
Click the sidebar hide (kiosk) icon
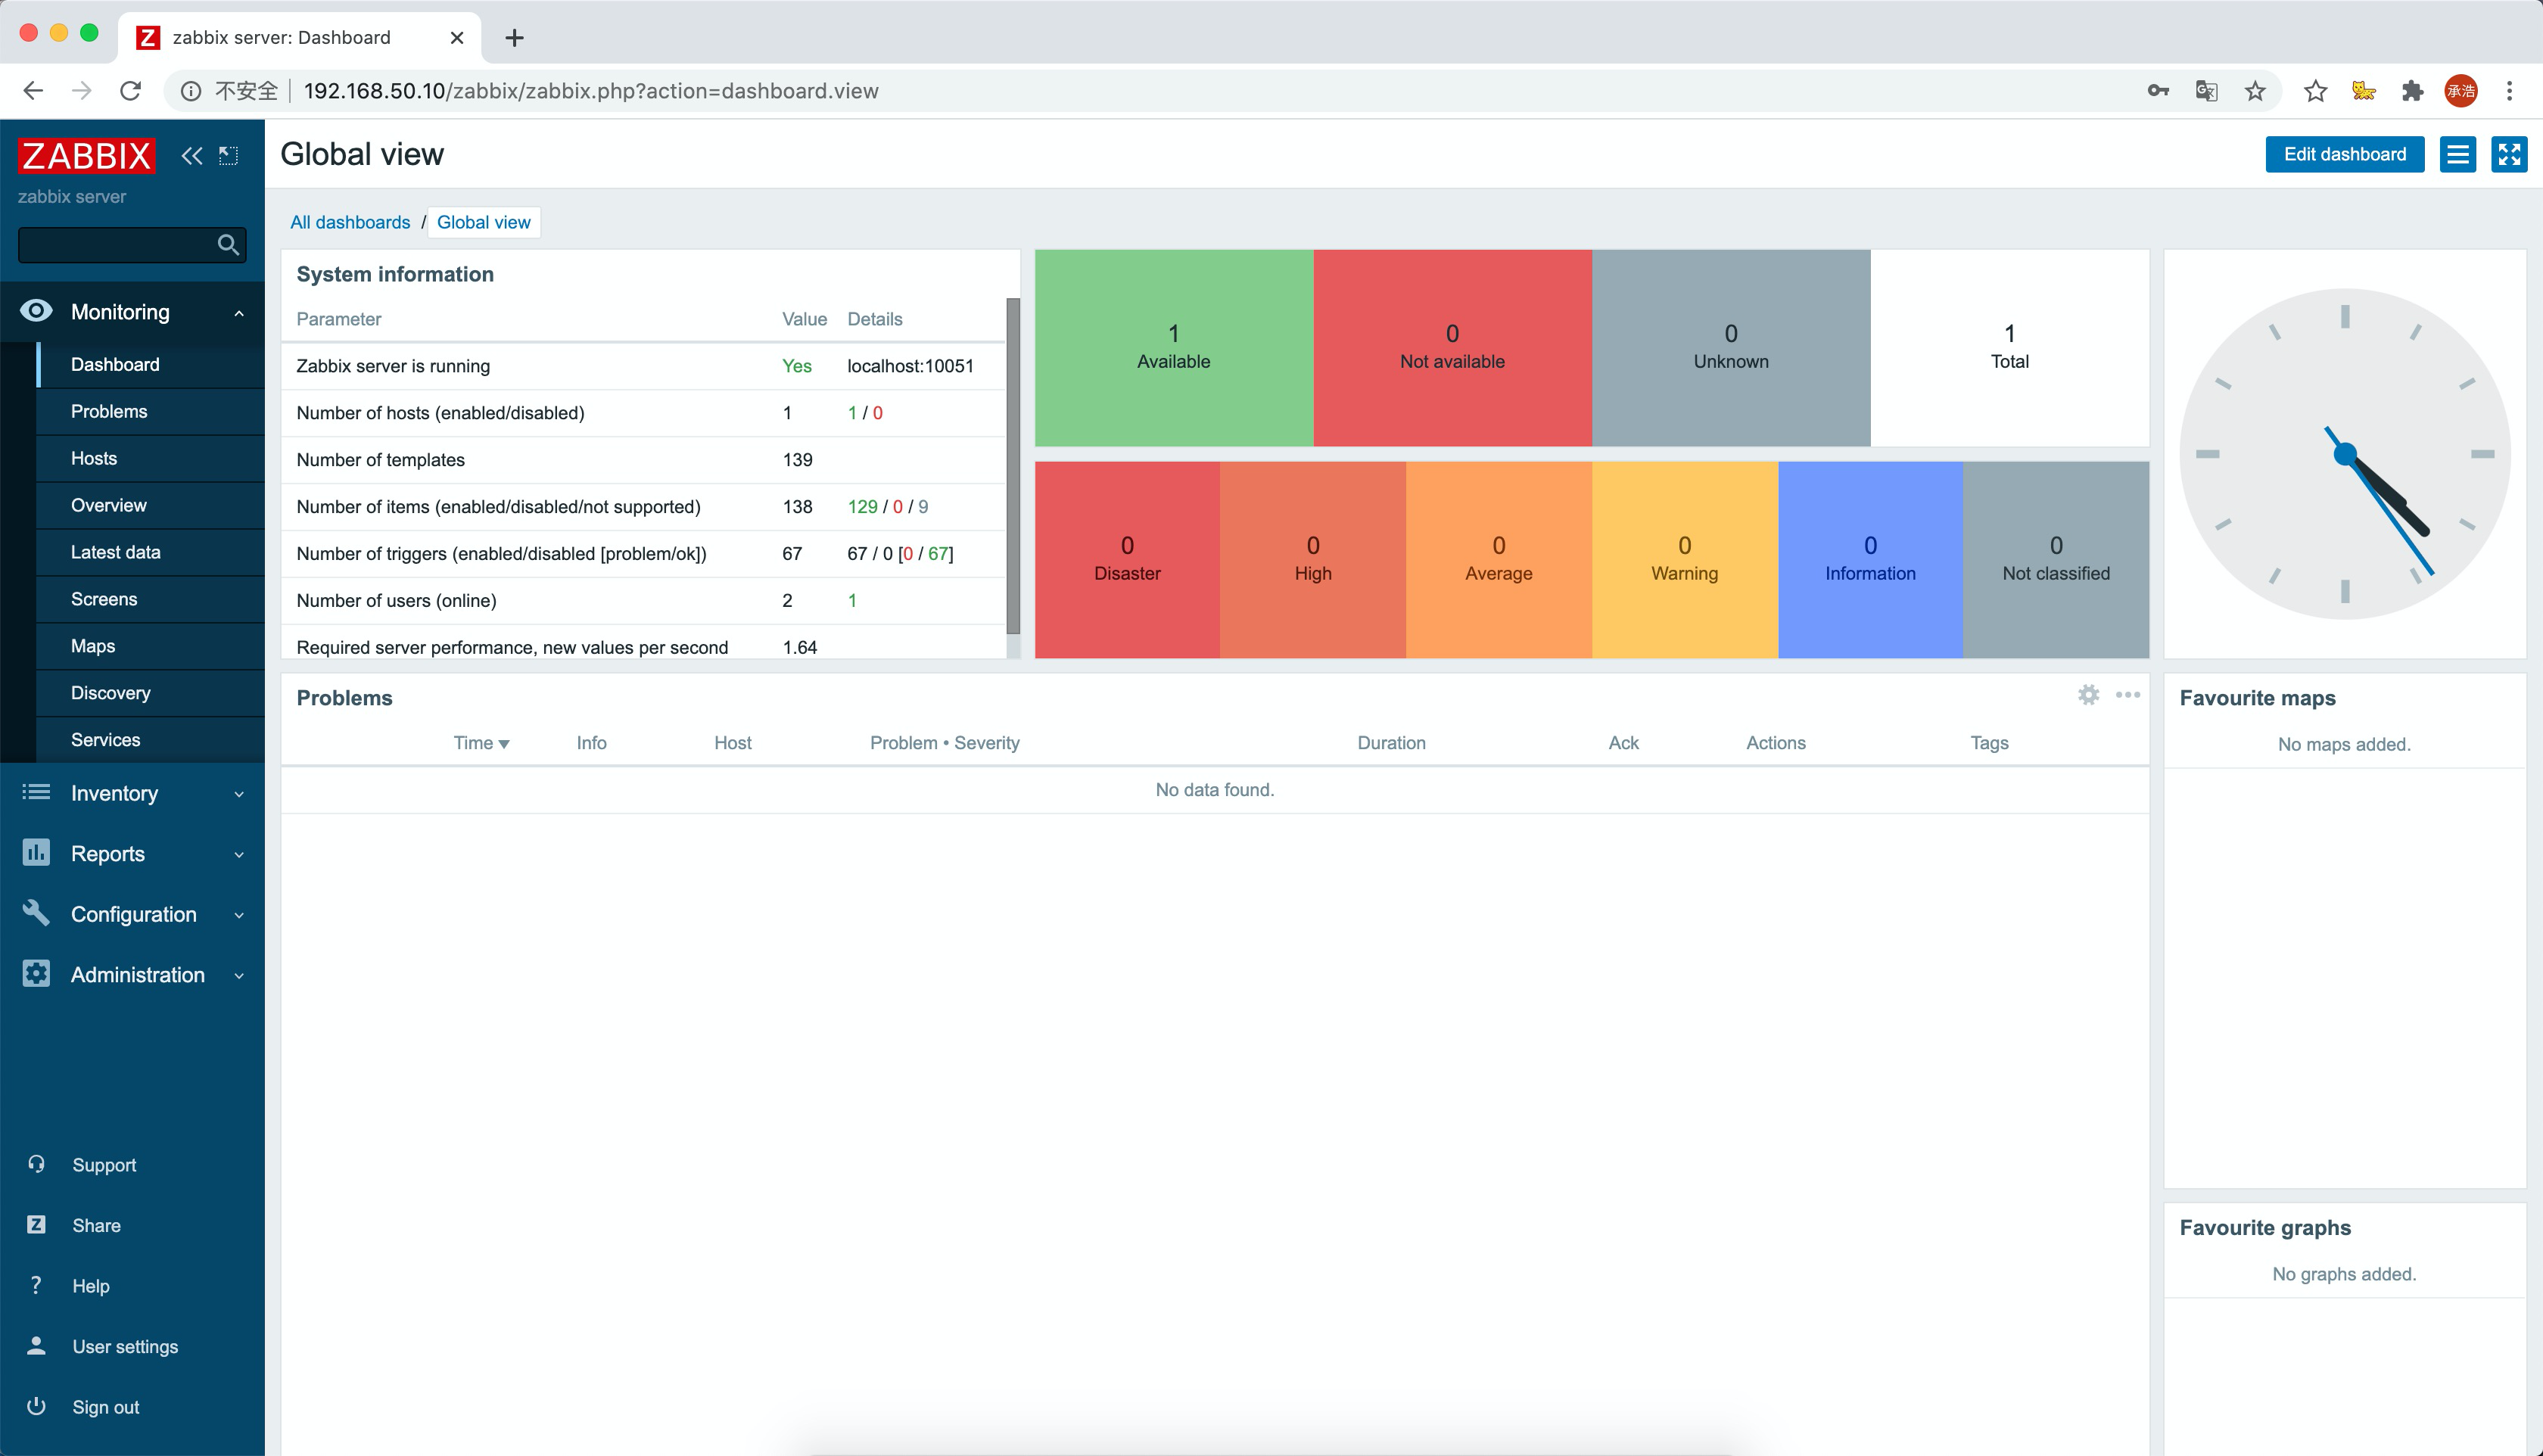pyautogui.click(x=229, y=155)
